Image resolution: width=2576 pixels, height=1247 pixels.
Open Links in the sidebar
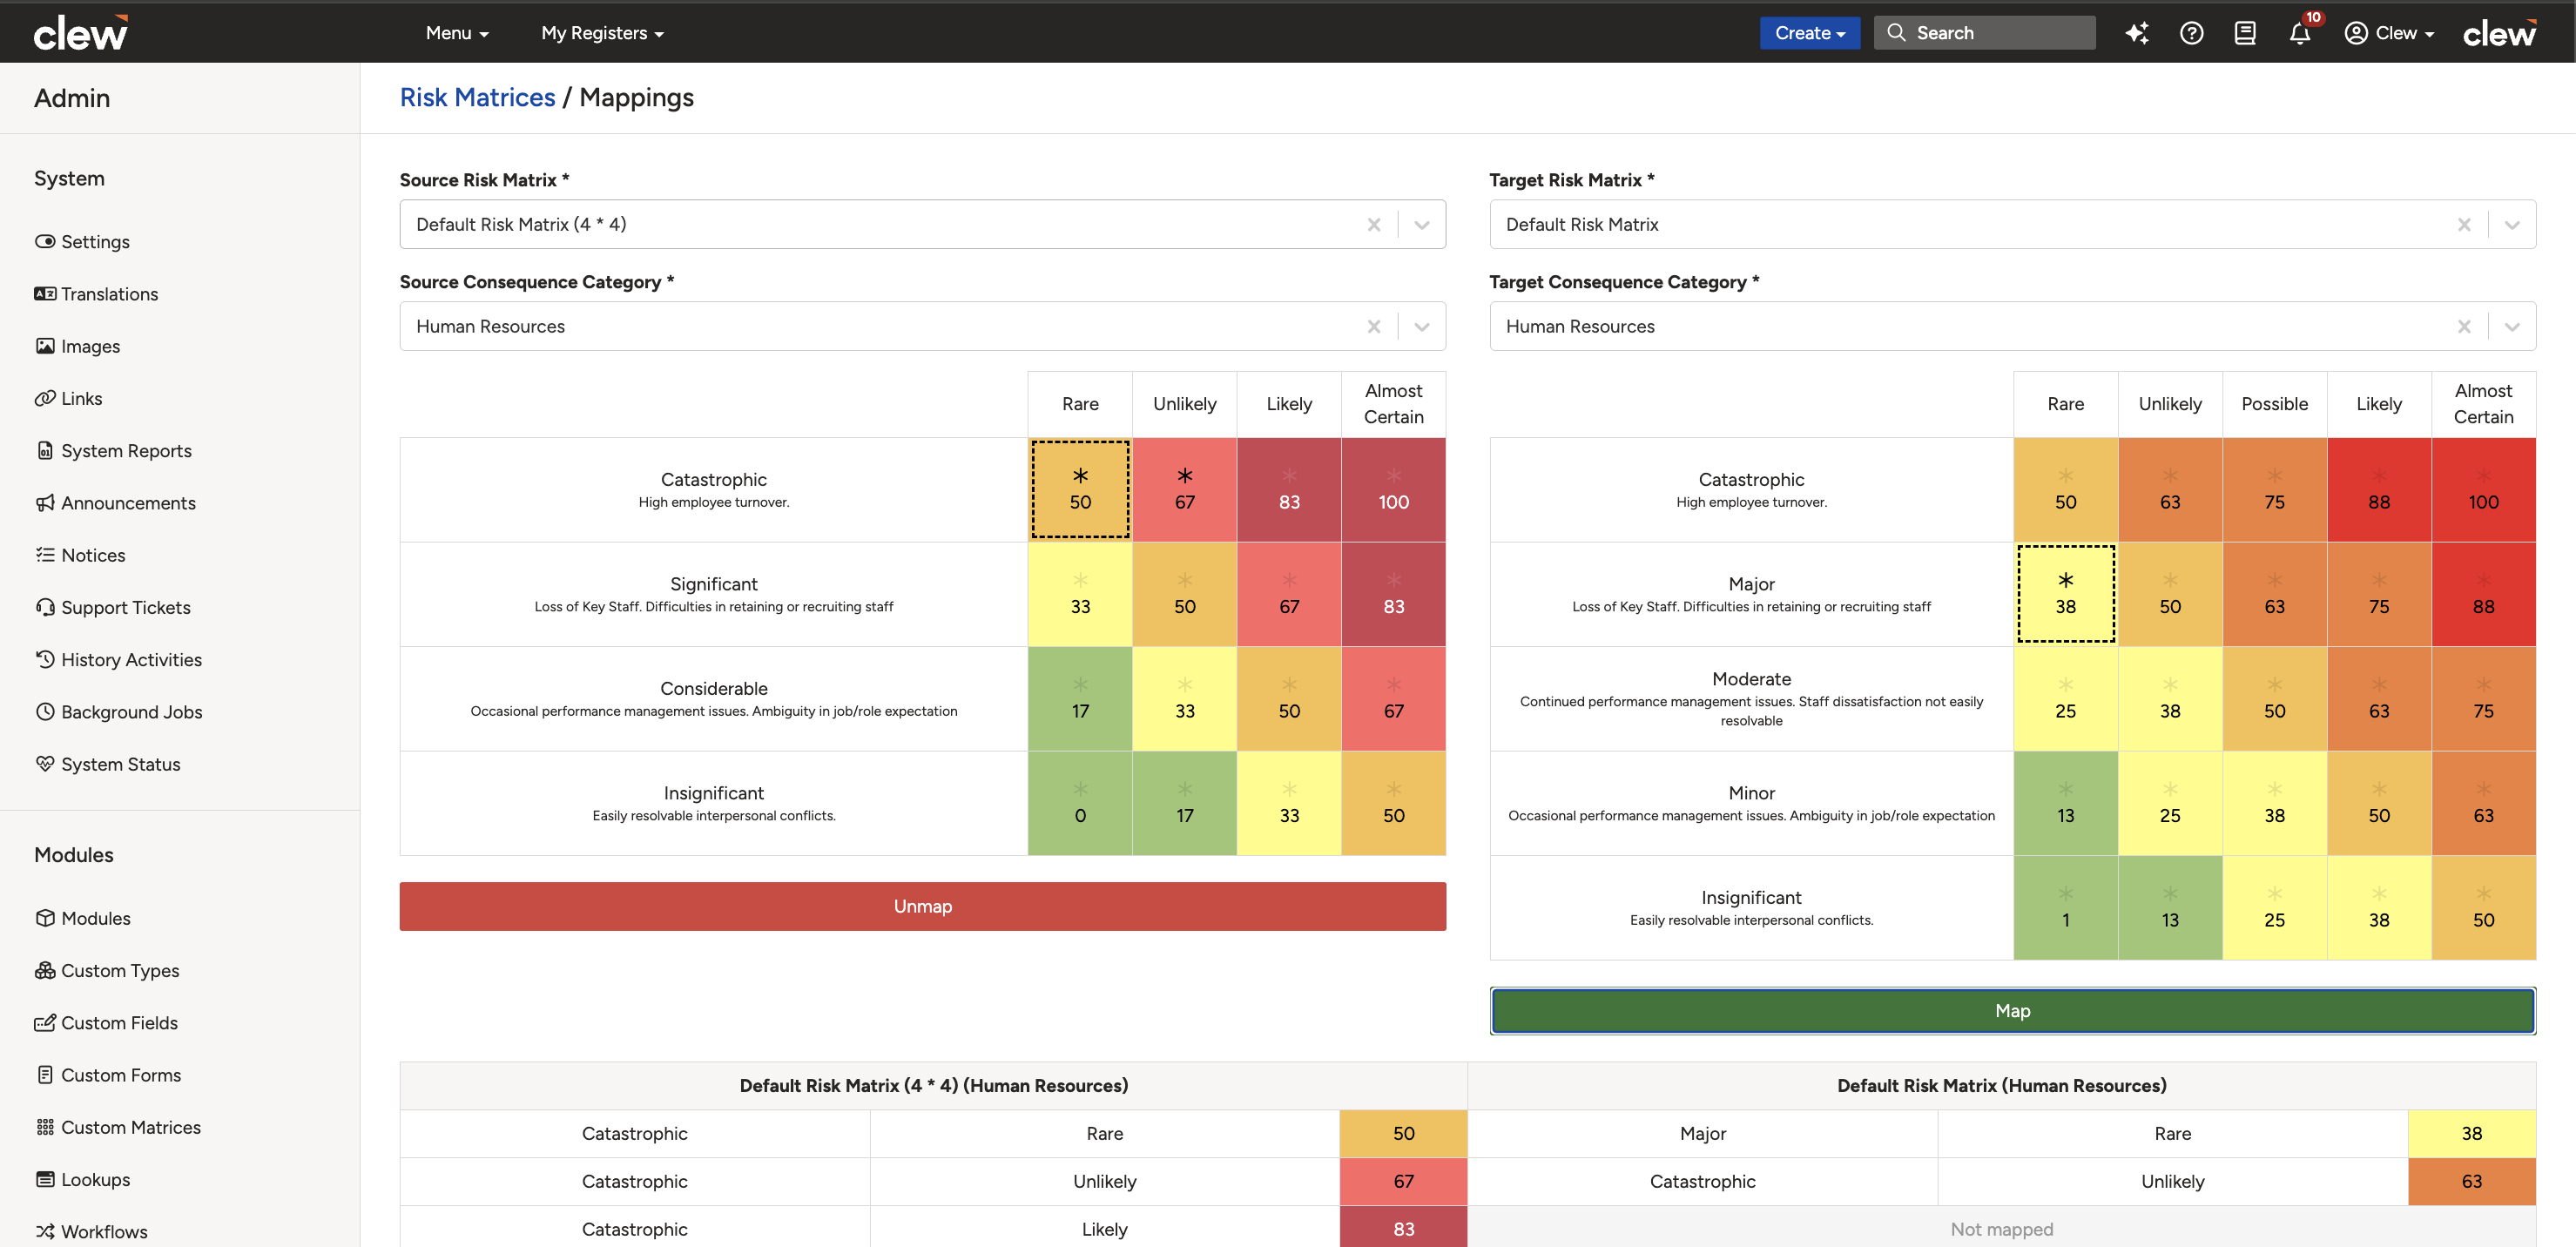68,398
